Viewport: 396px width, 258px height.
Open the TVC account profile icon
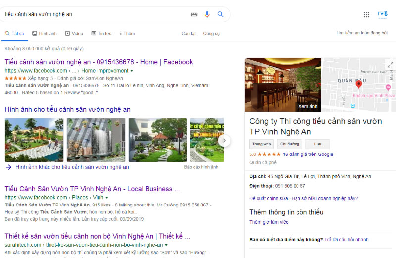coord(382,14)
